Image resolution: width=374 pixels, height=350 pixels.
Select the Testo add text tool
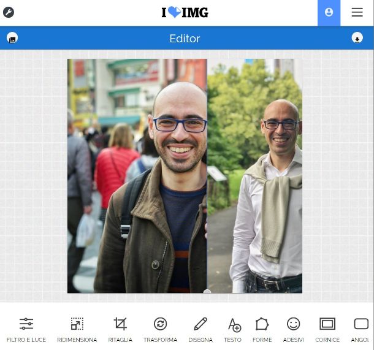click(233, 330)
